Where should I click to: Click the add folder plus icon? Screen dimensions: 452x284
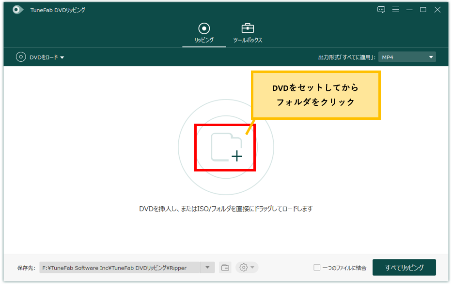[x=226, y=147]
